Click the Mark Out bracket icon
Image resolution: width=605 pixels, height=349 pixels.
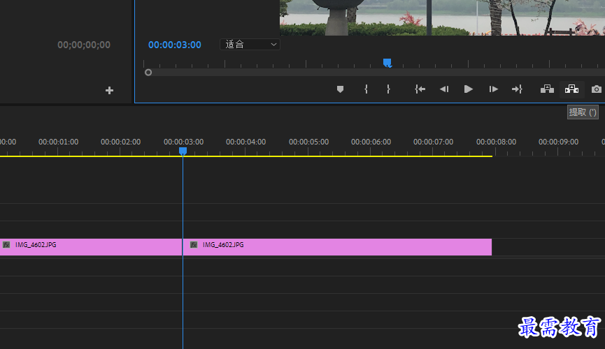(388, 89)
